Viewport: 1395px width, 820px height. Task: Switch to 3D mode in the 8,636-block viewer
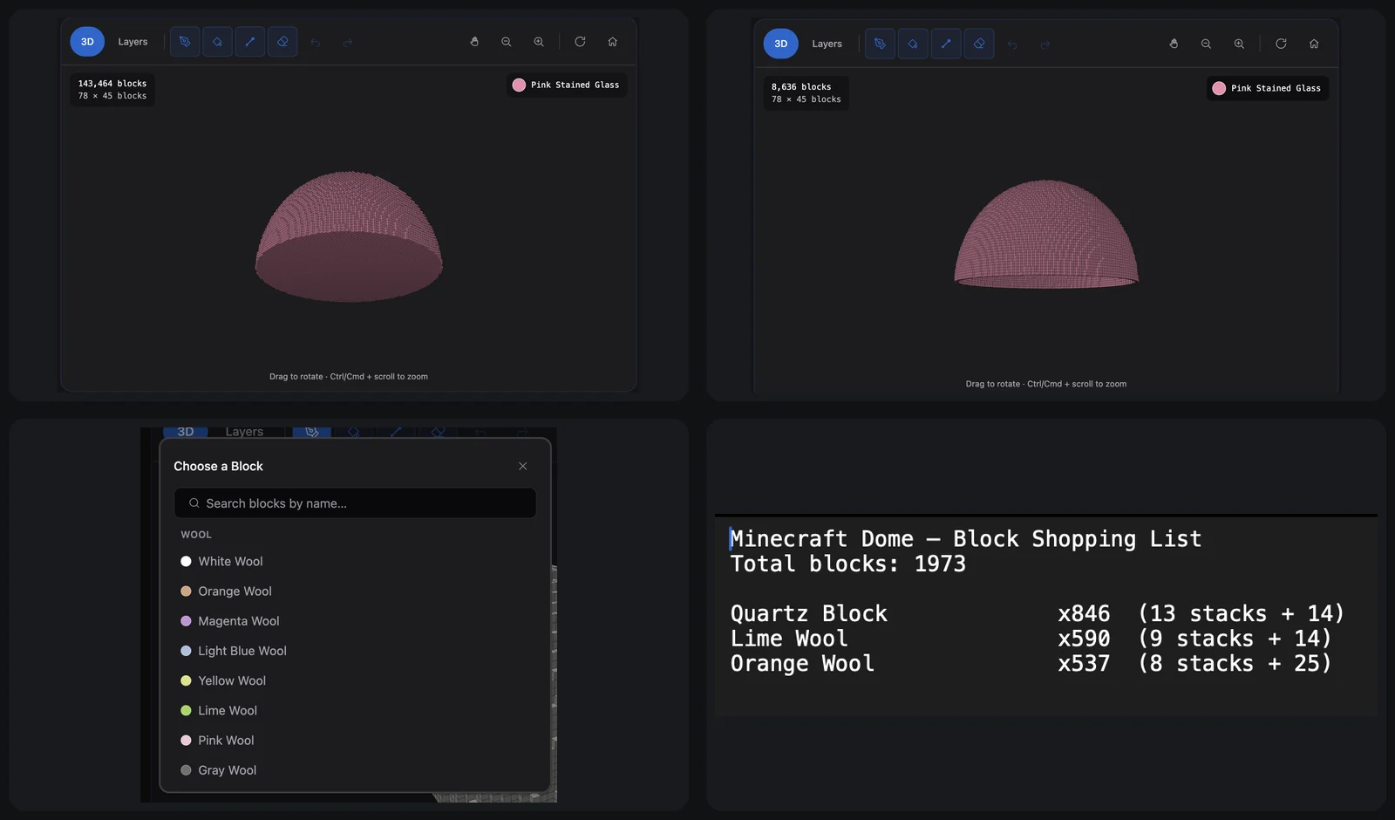780,44
